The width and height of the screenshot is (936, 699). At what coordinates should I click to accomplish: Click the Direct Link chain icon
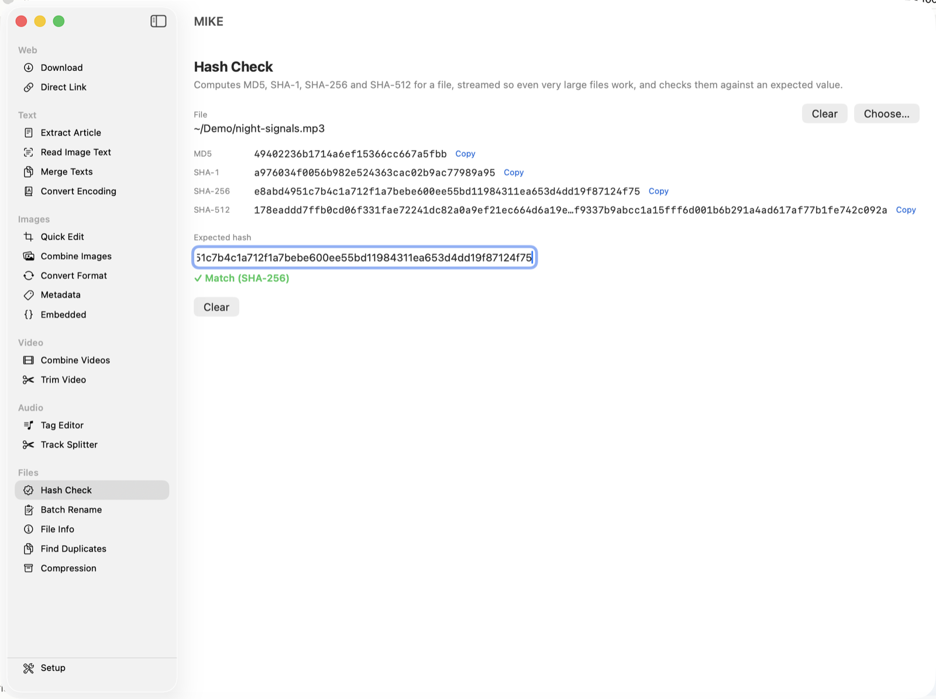pos(28,87)
